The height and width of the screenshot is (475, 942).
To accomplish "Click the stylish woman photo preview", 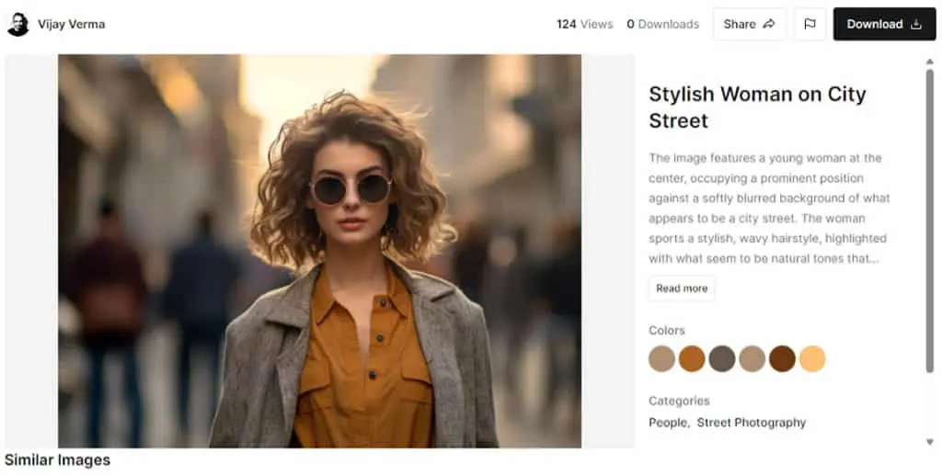I will point(319,251).
